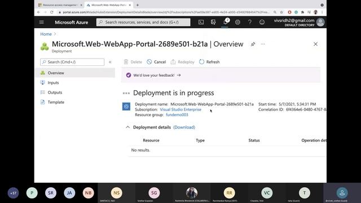The width and height of the screenshot is (361, 203).
Task: Go back with the browser back arrow
Action: (39, 12)
